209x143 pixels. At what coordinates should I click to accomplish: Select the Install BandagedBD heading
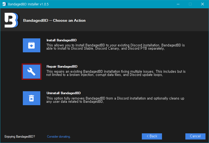(x=62, y=40)
